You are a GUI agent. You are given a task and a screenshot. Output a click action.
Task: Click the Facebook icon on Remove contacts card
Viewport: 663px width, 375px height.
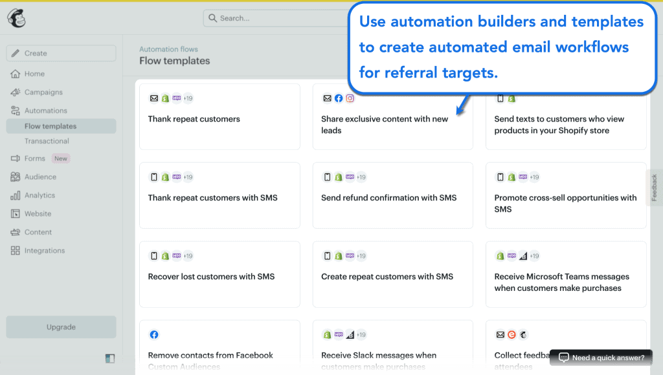154,334
